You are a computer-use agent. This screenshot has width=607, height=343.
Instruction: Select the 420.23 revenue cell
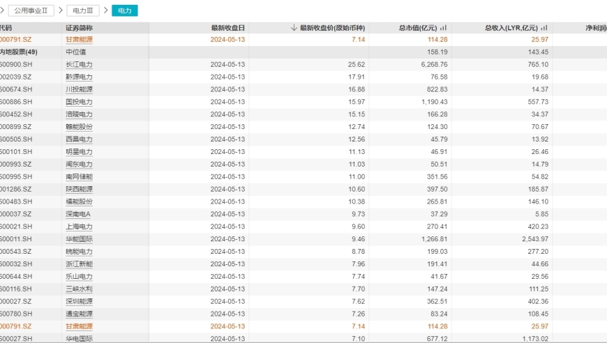538,227
